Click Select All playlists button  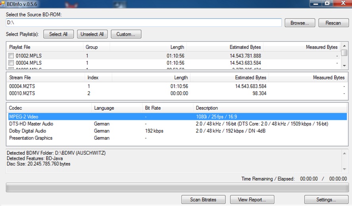coord(58,34)
